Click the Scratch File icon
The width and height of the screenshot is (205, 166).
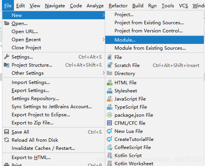point(109,65)
